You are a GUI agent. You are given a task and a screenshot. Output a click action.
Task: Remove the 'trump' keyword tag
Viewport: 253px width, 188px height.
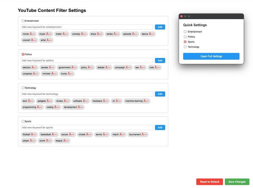70,74
